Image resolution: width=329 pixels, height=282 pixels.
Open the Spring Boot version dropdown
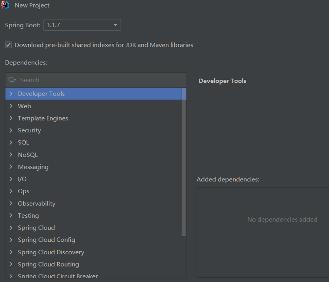(x=82, y=25)
